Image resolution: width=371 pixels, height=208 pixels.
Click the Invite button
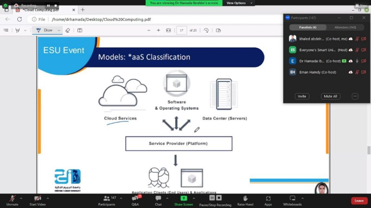click(302, 96)
